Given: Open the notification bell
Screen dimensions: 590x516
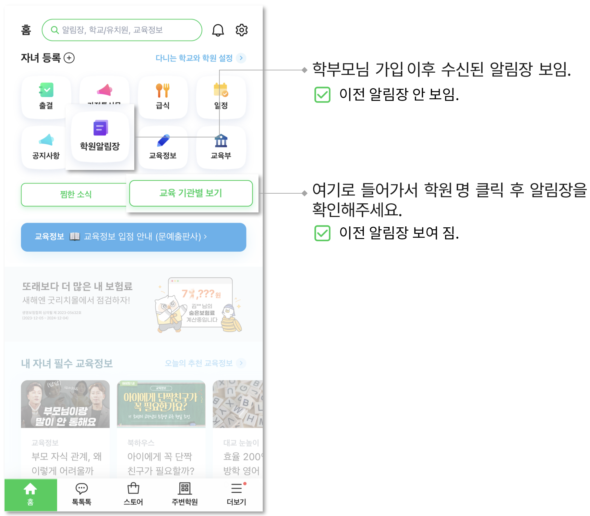Looking at the screenshot, I should (x=218, y=30).
